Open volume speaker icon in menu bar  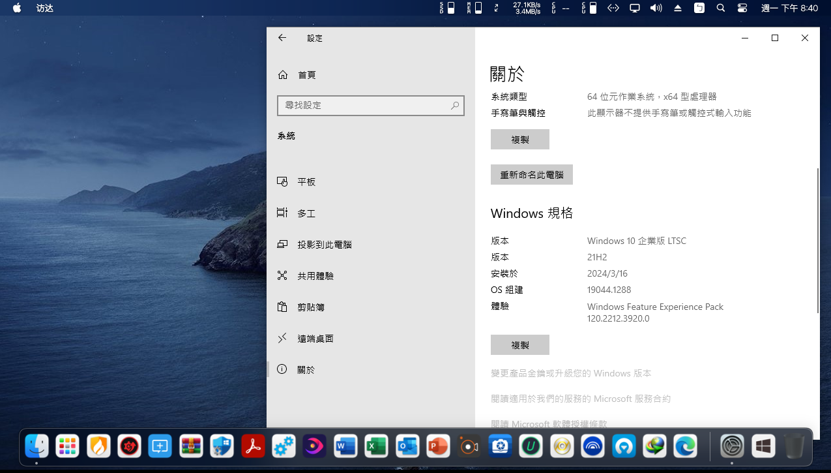[656, 8]
